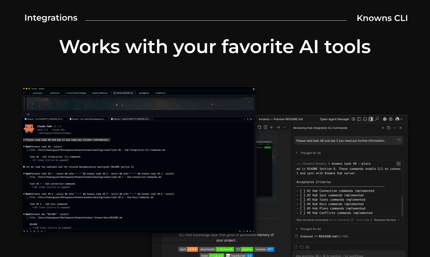Expand +102 lines under Hub Connection Commands

pos(50,187)
